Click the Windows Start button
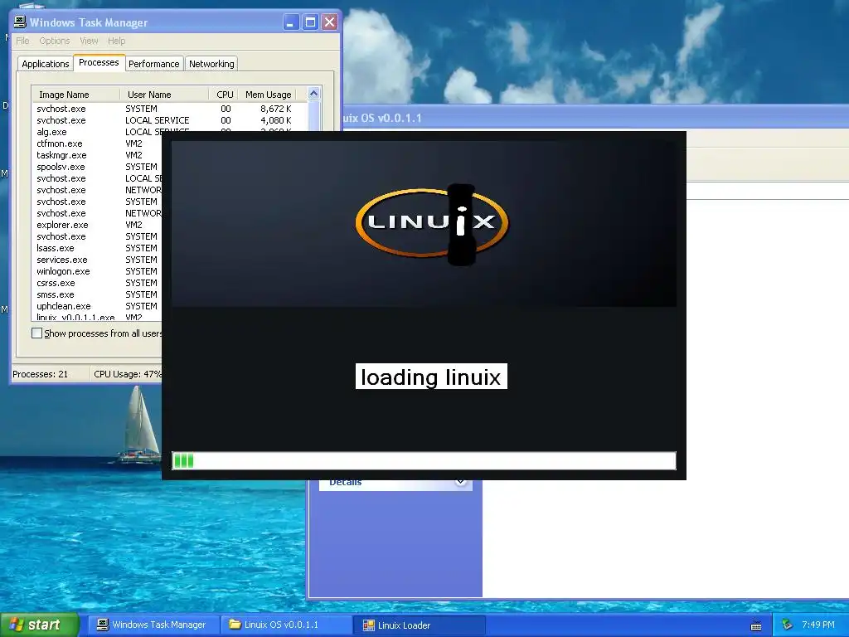Image resolution: width=849 pixels, height=637 pixels. (x=39, y=625)
